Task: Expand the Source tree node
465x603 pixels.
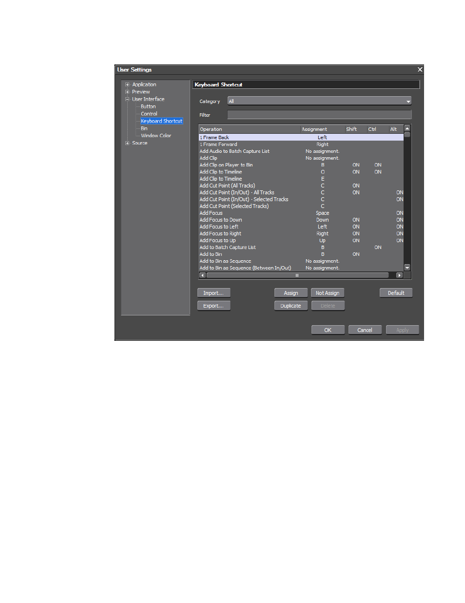Action: tap(127, 143)
